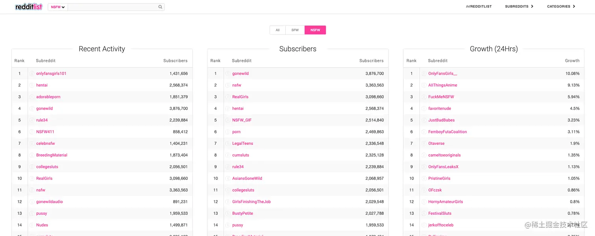Click the 9.13% growth value
The width and height of the screenshot is (595, 236).
(x=573, y=85)
